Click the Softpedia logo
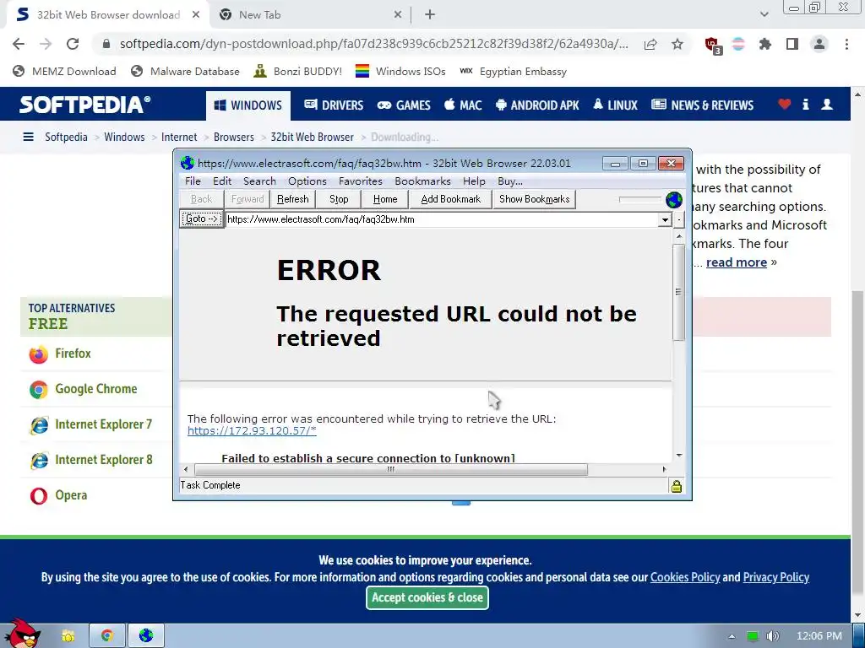The image size is (865, 648). (84, 105)
